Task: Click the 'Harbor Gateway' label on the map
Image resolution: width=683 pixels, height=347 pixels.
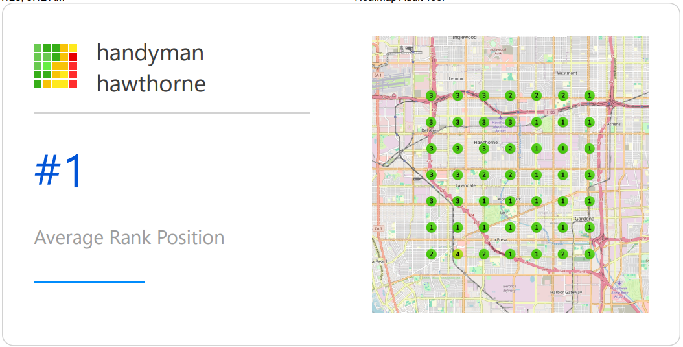Action: coord(566,292)
